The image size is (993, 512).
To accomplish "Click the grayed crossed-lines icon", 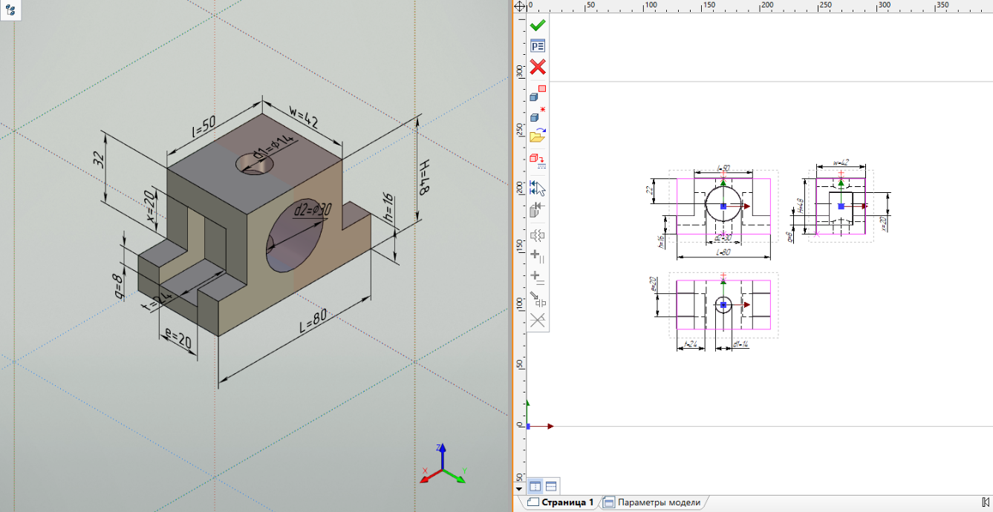I will (538, 321).
